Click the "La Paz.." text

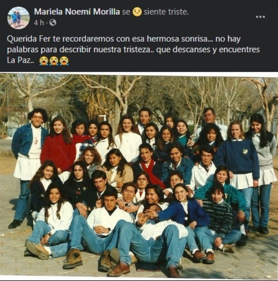click(20, 60)
